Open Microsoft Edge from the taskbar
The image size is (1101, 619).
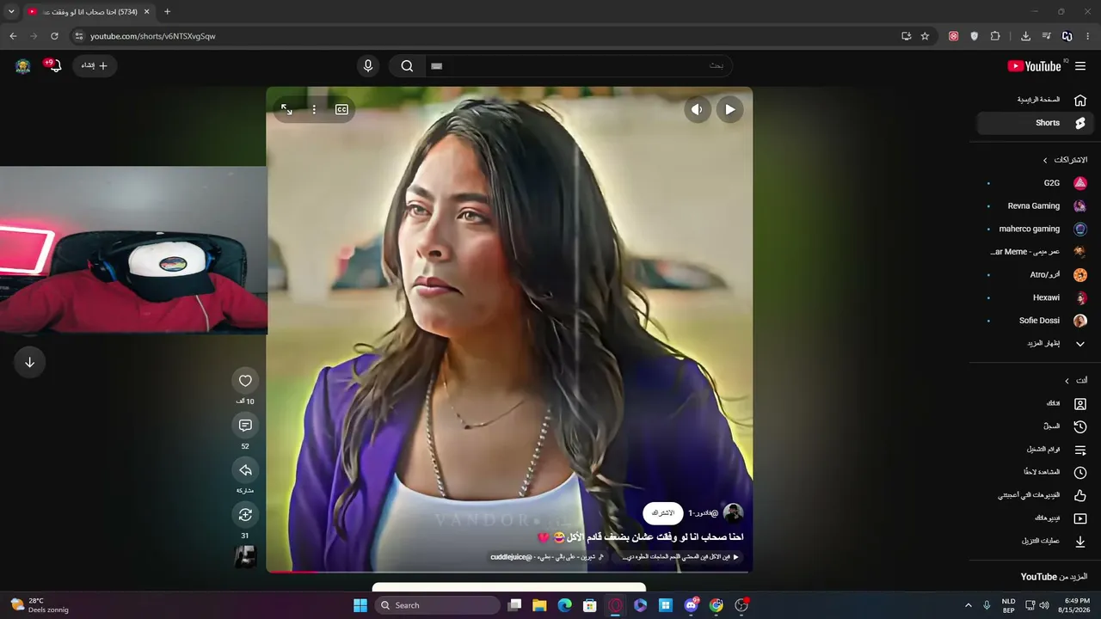coord(564,605)
